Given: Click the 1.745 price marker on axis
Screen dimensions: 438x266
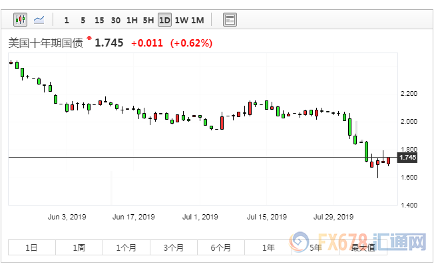Looking at the screenshot, I should (407, 158).
